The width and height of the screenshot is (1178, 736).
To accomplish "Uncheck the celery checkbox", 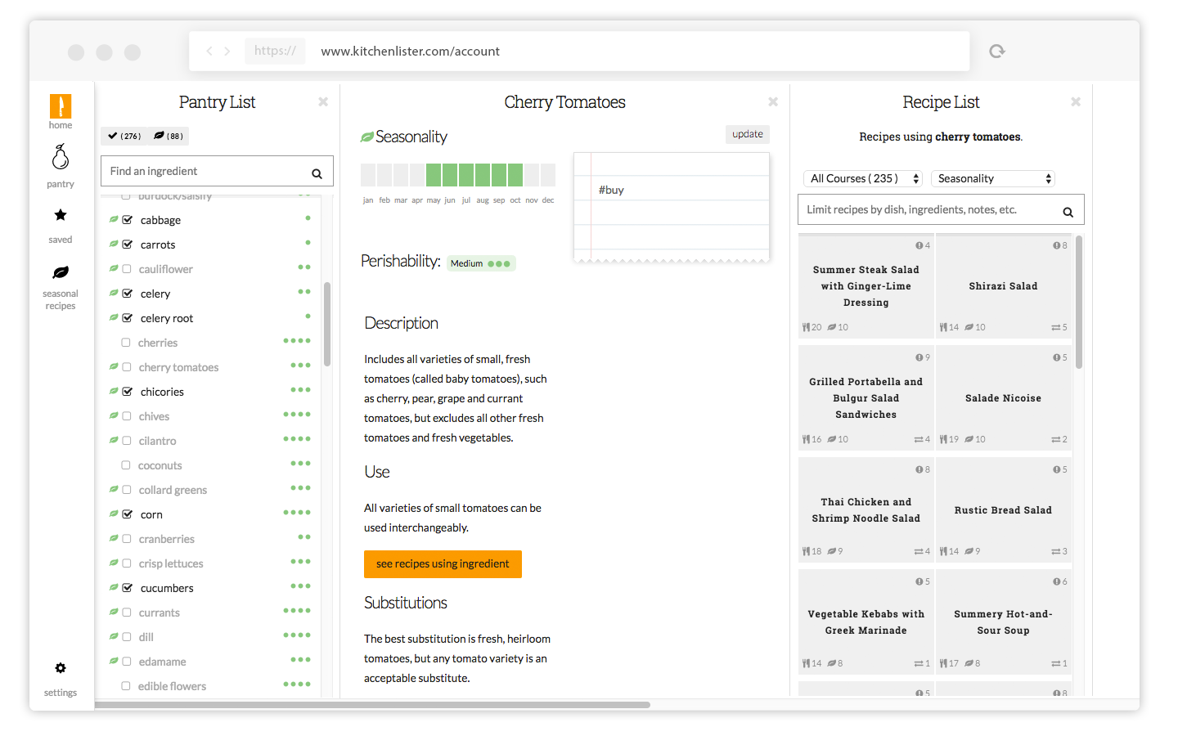I will pyautogui.click(x=128, y=293).
